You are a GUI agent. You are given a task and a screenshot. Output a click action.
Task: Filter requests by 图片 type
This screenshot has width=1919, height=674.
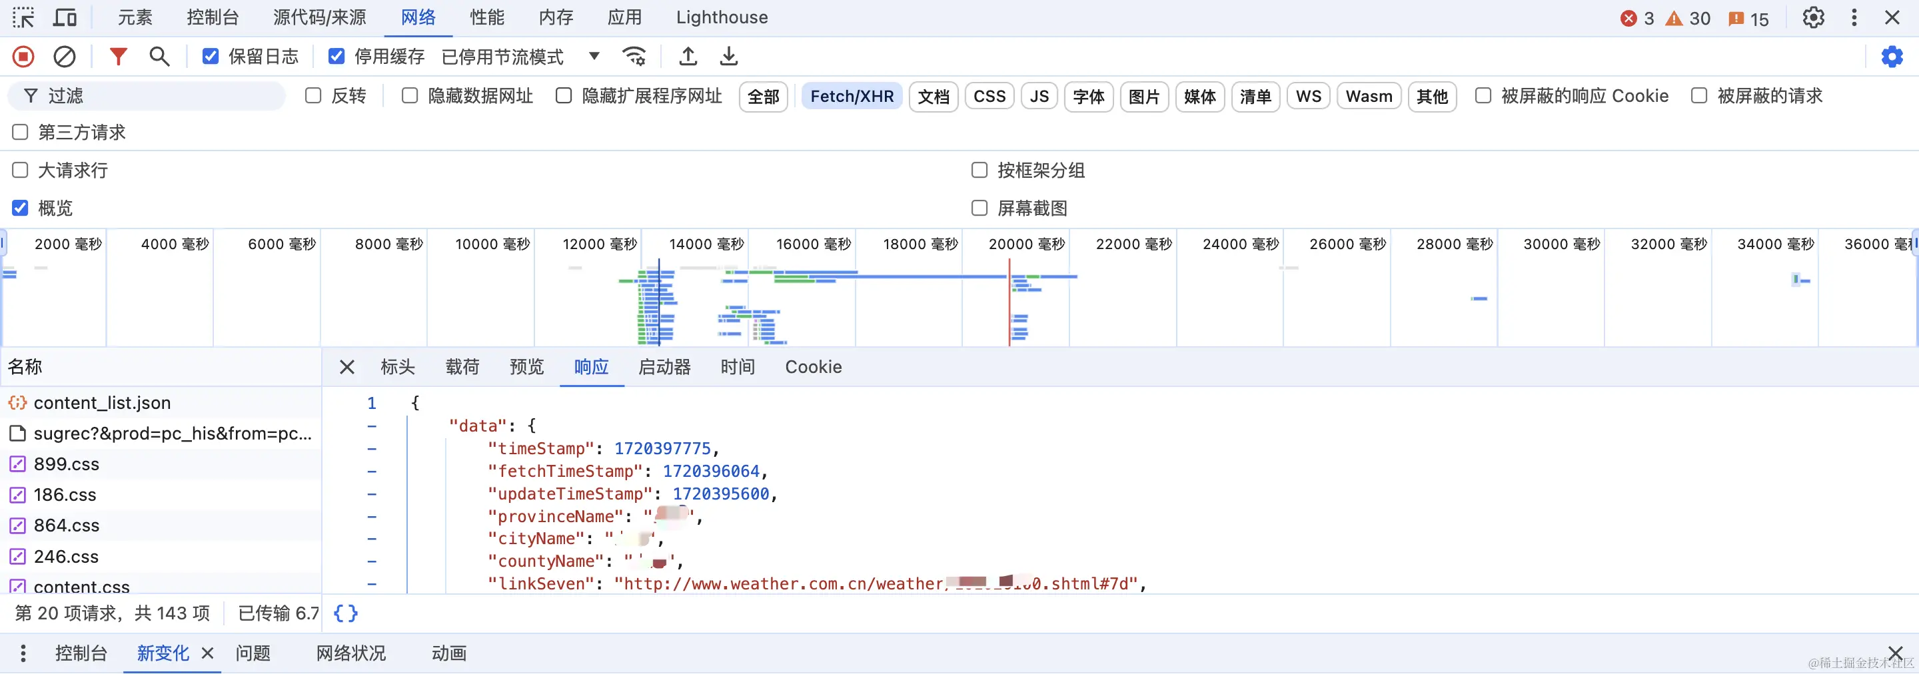1143,97
